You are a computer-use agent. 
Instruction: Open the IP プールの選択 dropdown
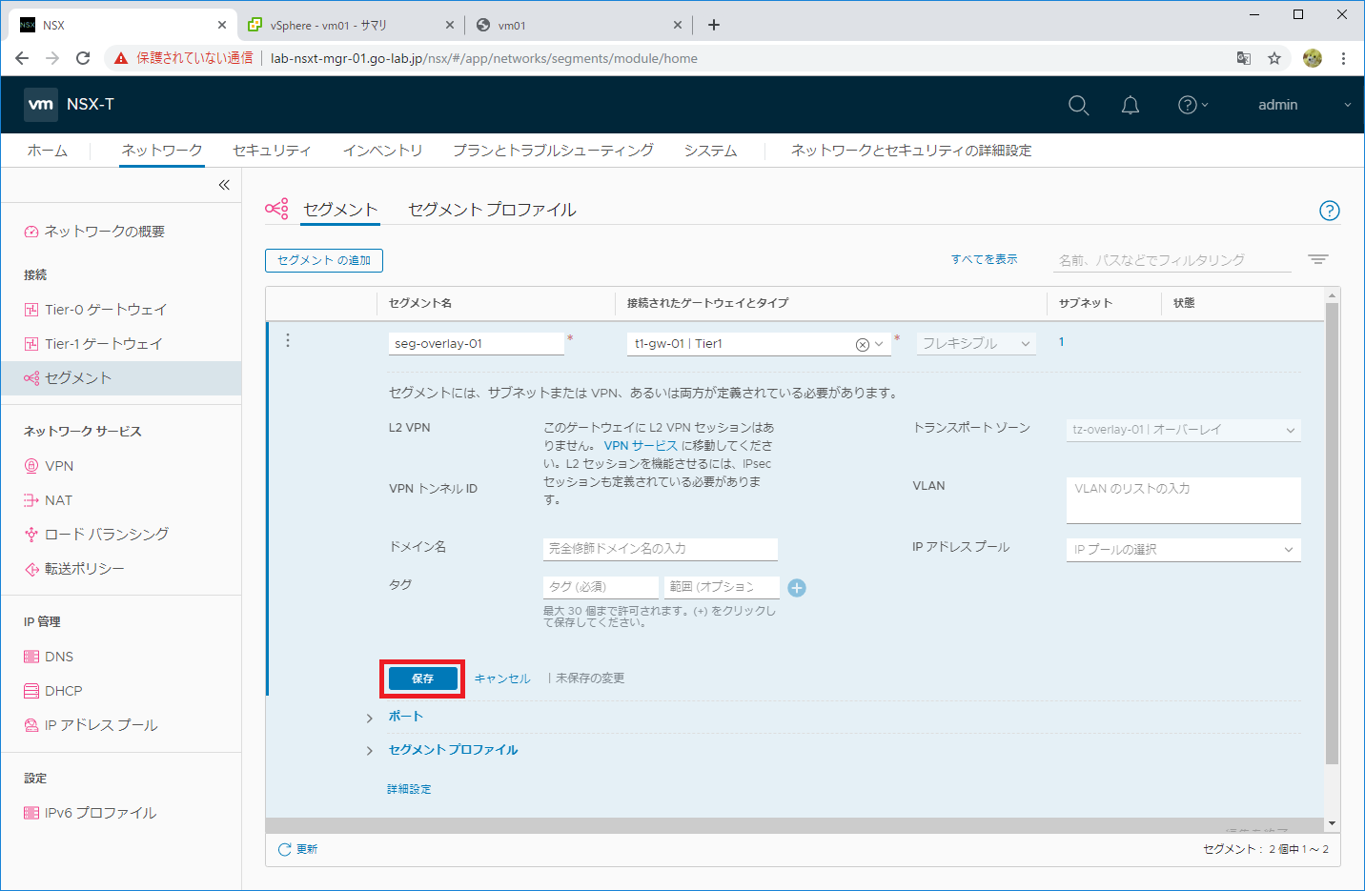[1184, 550]
